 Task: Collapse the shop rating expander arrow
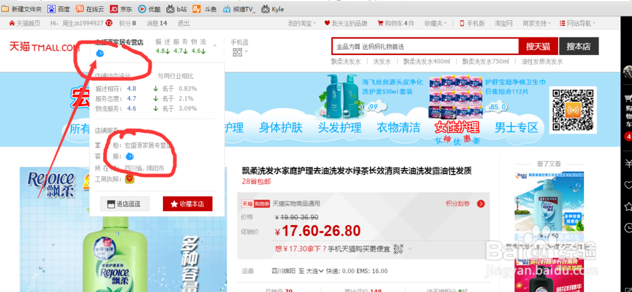216,45
